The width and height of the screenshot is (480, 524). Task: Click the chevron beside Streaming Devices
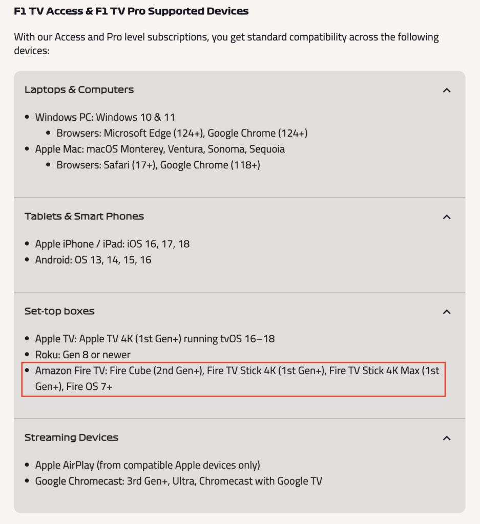pos(447,438)
